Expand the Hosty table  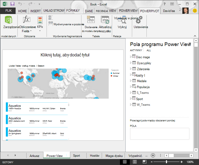click(131, 75)
